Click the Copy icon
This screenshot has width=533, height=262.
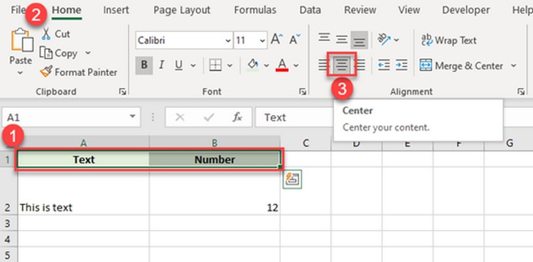coord(46,53)
